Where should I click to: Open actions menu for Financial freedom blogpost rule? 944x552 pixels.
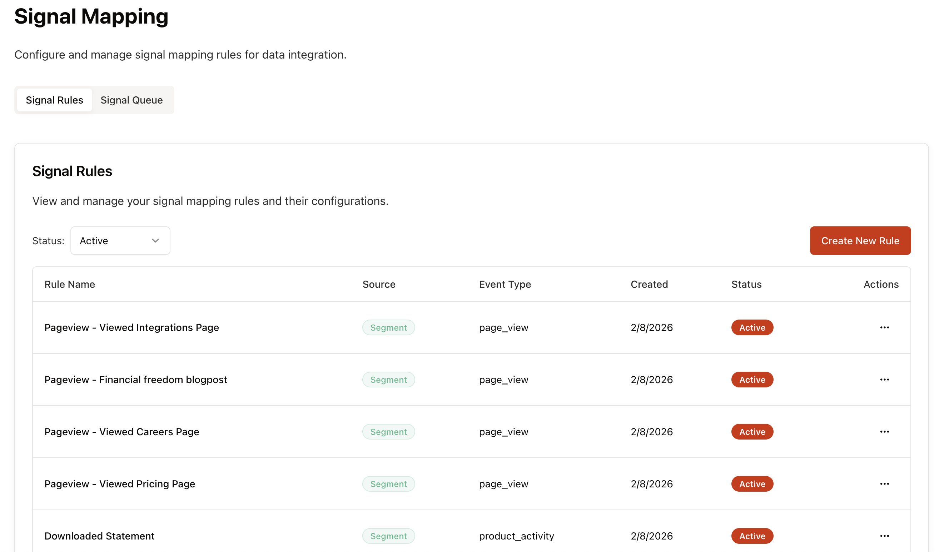pos(884,380)
